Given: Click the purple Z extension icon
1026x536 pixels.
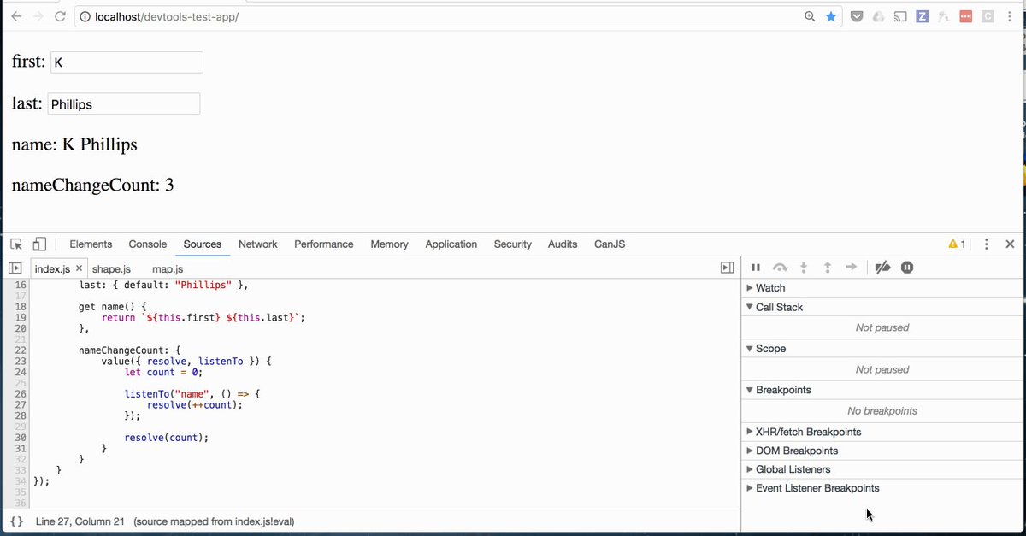Looking at the screenshot, I should pyautogui.click(x=923, y=16).
